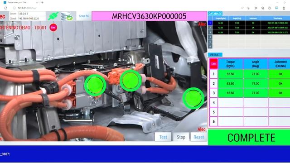Screen dimensions: 290x163
Task: Click Judement (OK/NG) header in RESULT table
Action: 279,64
